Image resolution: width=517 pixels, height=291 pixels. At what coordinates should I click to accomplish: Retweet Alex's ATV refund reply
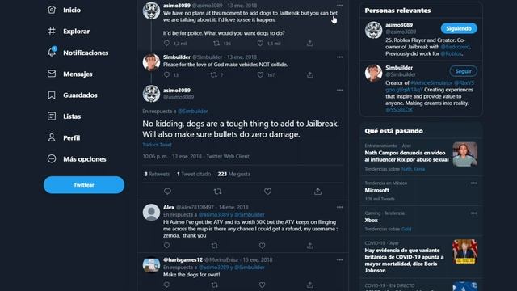[x=214, y=246]
